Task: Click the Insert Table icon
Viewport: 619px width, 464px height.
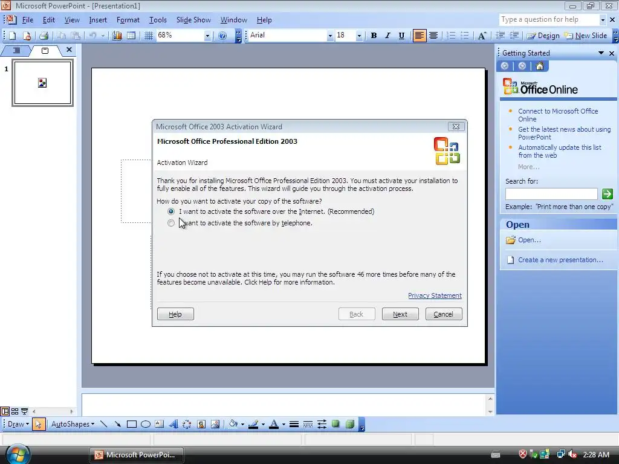Action: tap(131, 36)
